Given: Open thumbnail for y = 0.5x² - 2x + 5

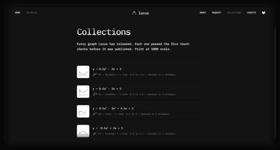Looking at the screenshot, I should point(83,92).
